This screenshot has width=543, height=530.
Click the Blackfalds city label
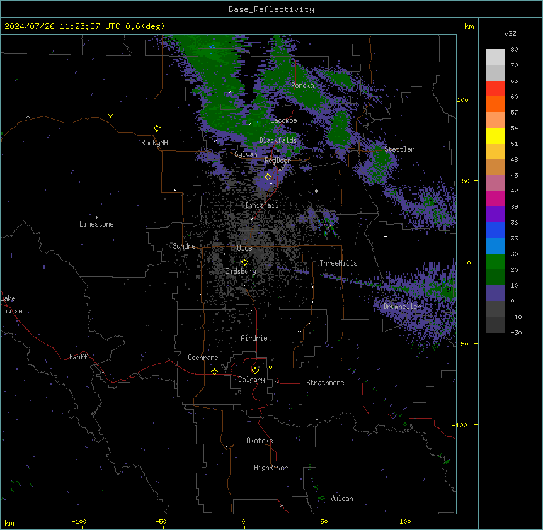pyautogui.click(x=278, y=140)
